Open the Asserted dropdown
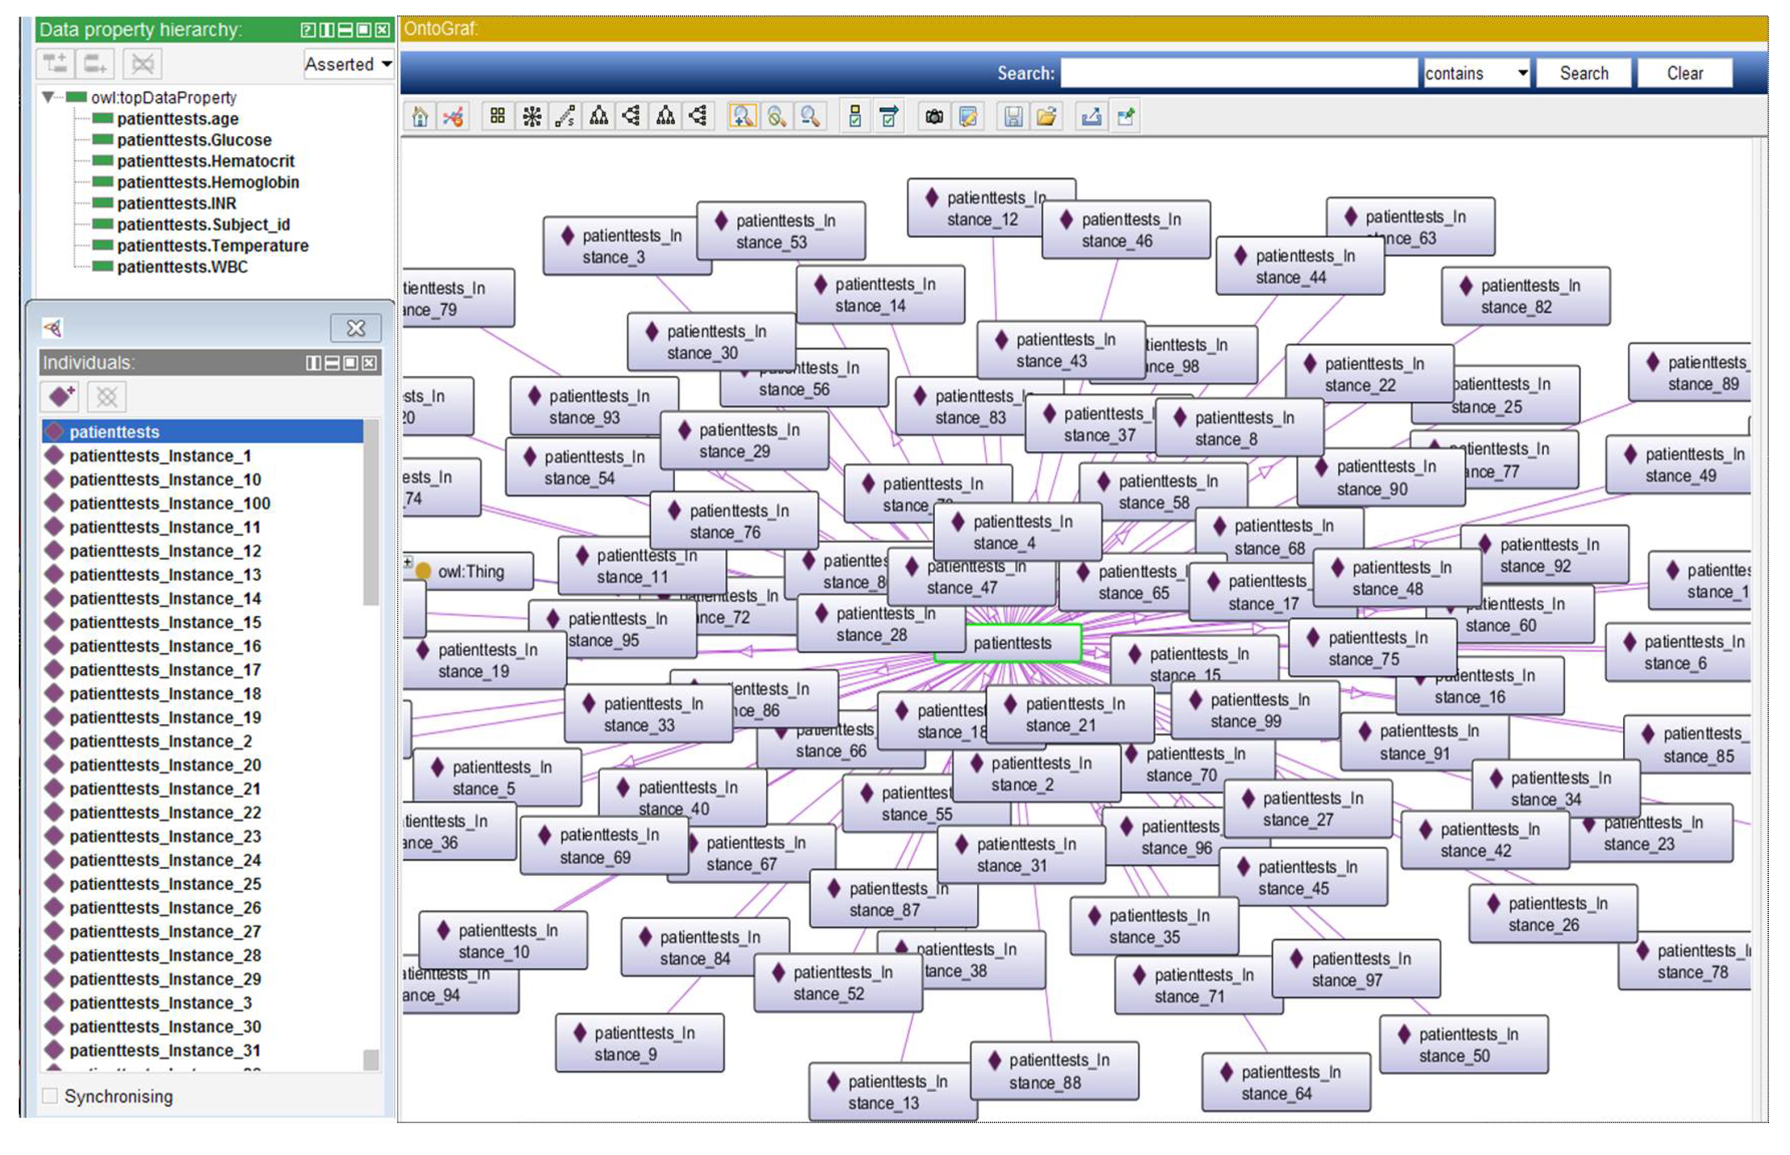The image size is (1790, 1155). coord(349,64)
